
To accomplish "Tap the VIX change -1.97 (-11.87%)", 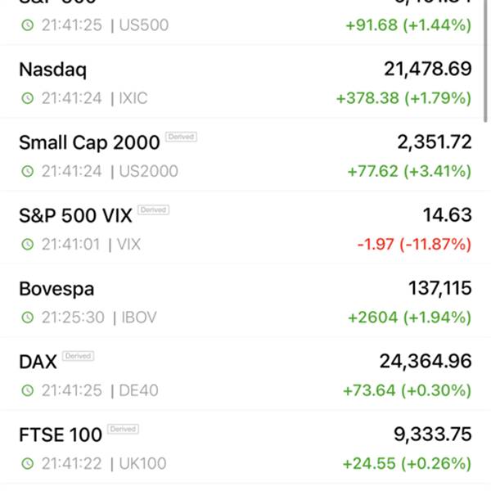I will click(x=414, y=244).
